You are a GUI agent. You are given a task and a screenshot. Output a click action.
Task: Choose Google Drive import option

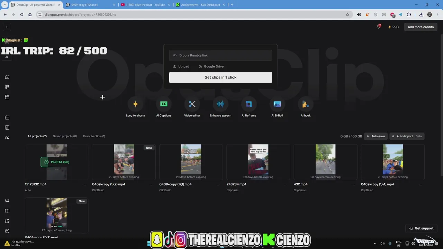[x=211, y=66]
